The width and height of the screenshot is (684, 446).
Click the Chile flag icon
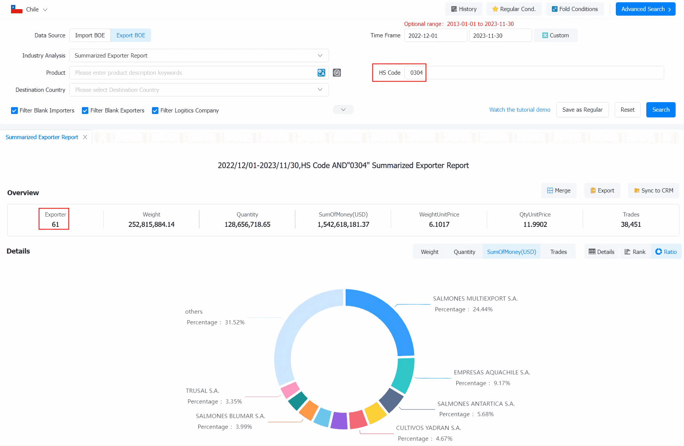(x=16, y=9)
